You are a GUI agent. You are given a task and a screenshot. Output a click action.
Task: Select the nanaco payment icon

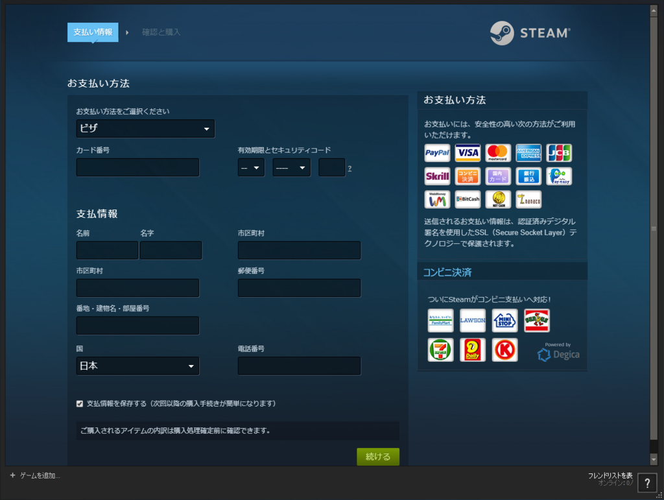coord(528,199)
